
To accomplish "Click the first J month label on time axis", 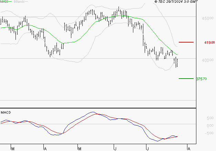I will tap(115, 149).
